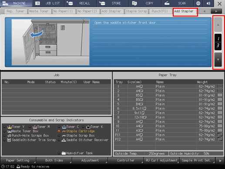Open the RECALL function

pos(81,3)
